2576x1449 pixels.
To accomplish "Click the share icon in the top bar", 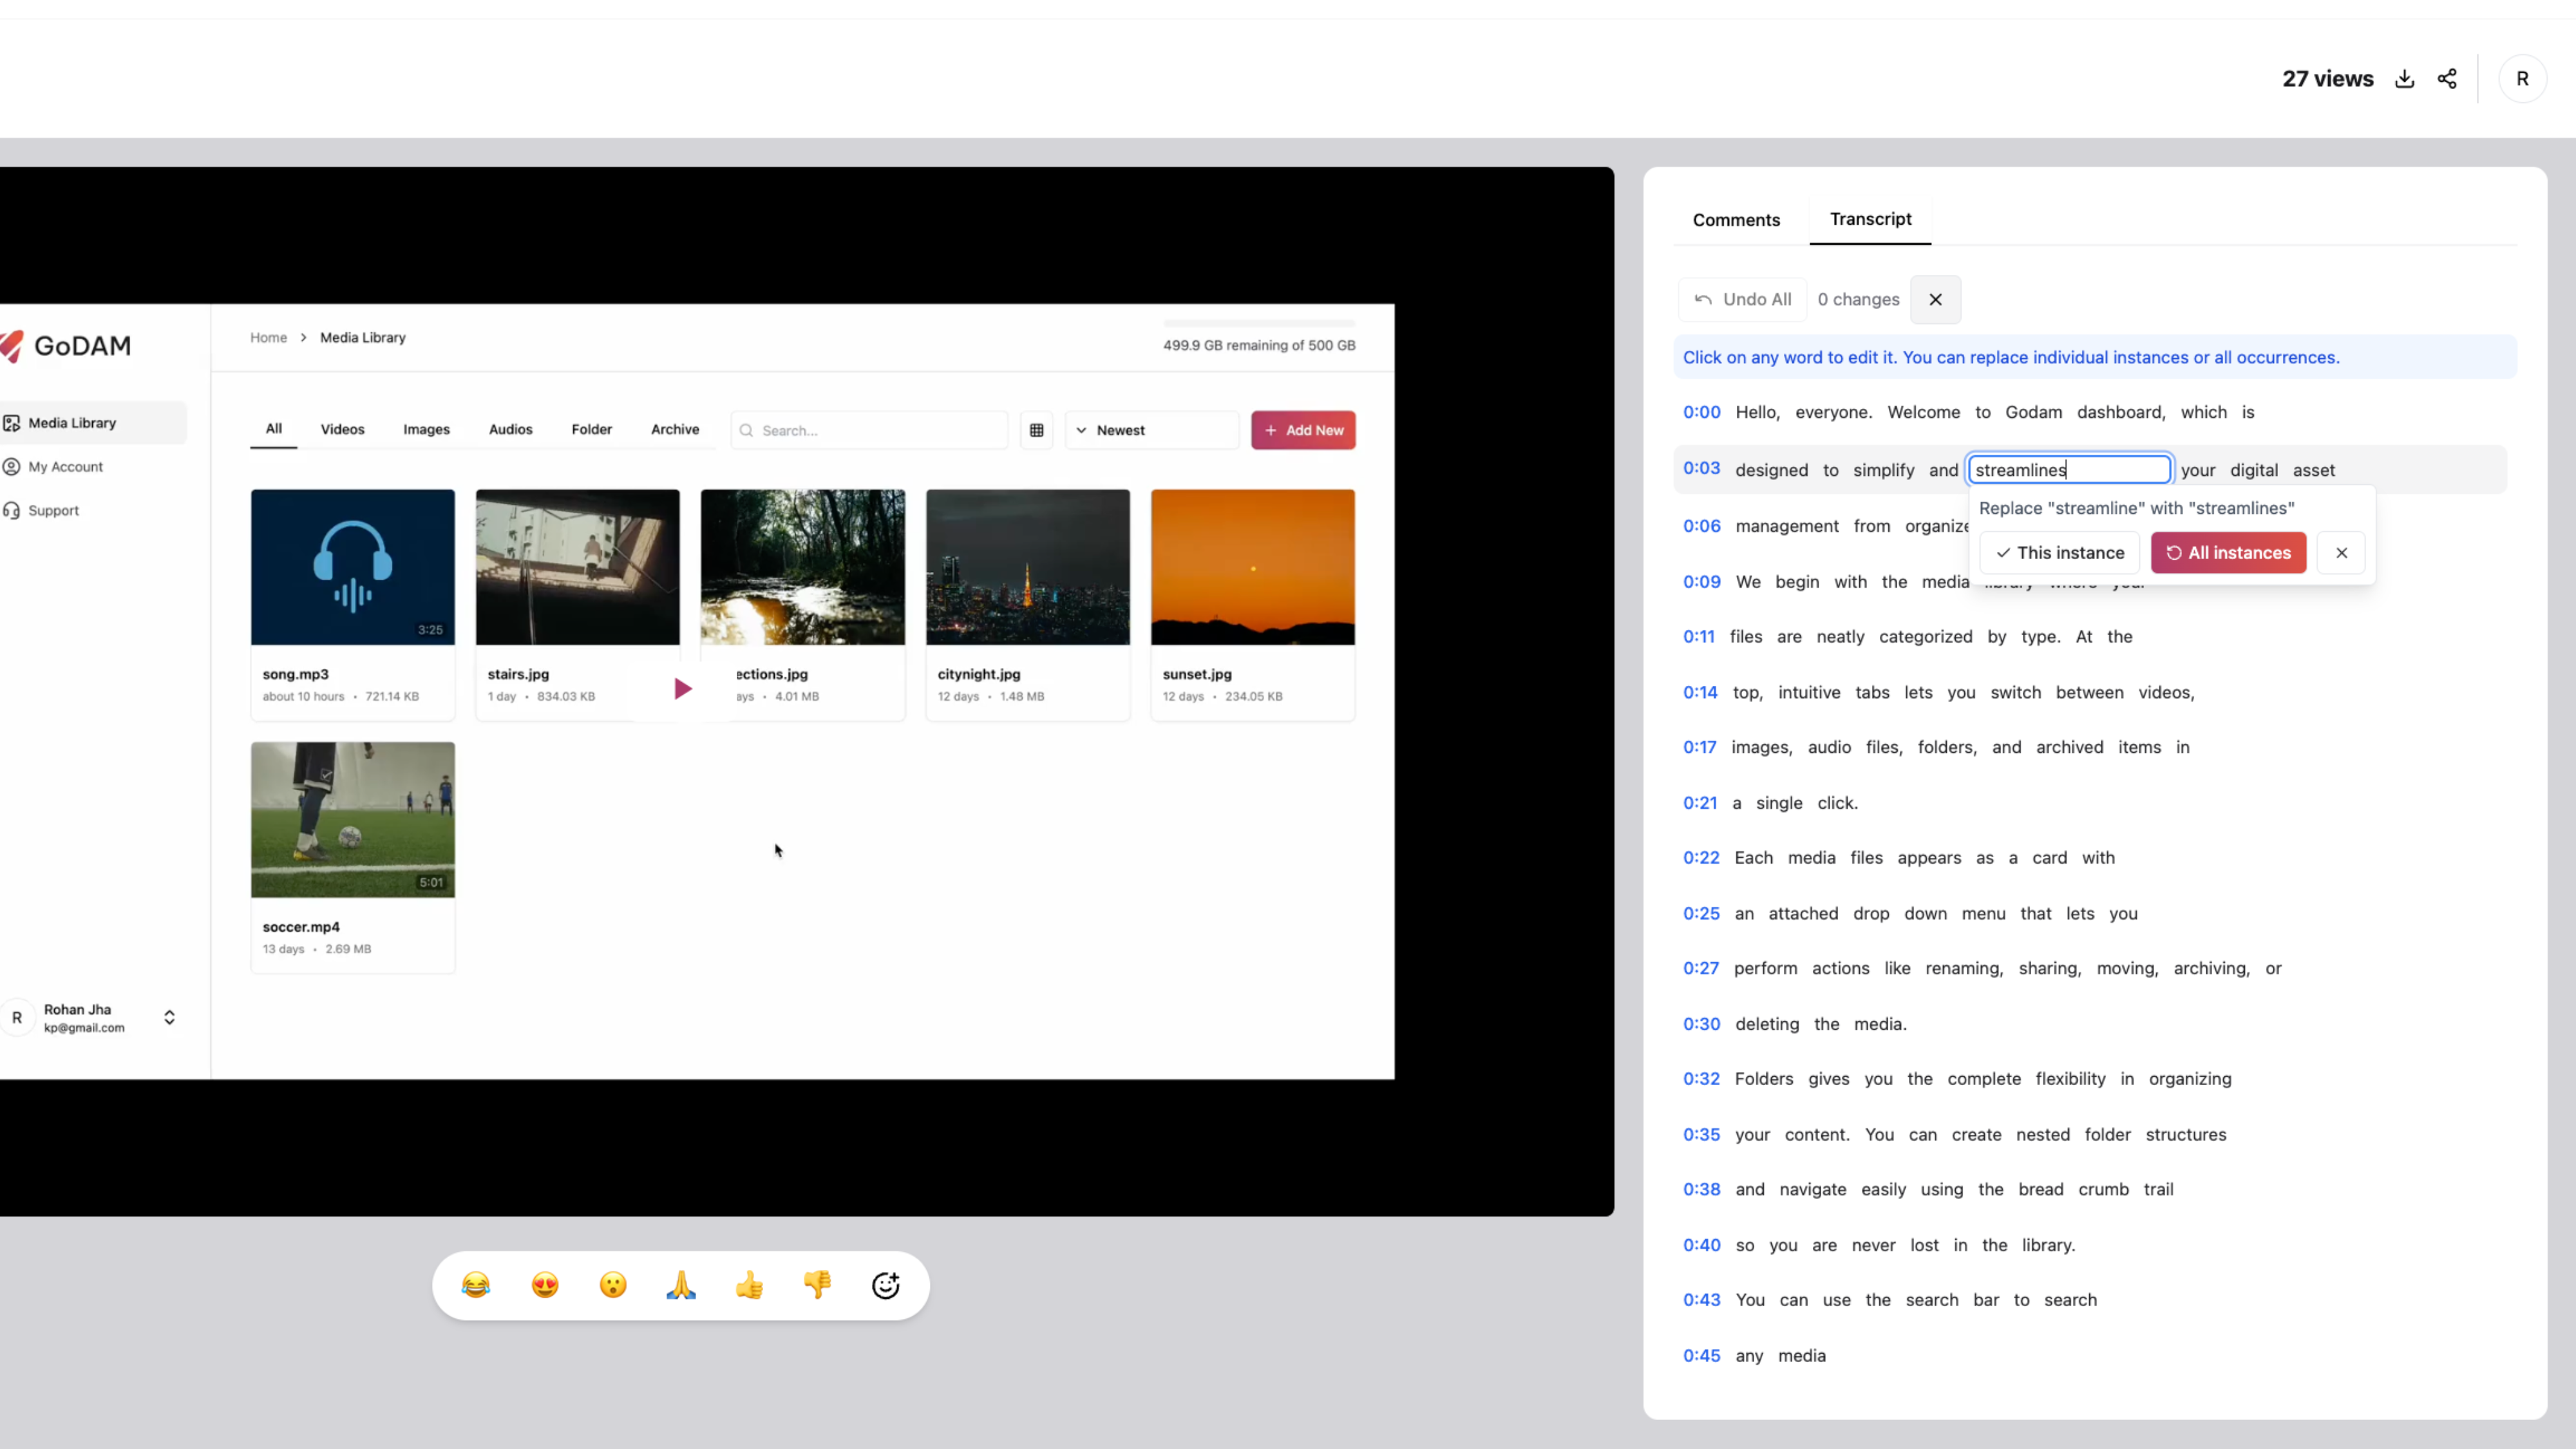I will tap(2447, 79).
